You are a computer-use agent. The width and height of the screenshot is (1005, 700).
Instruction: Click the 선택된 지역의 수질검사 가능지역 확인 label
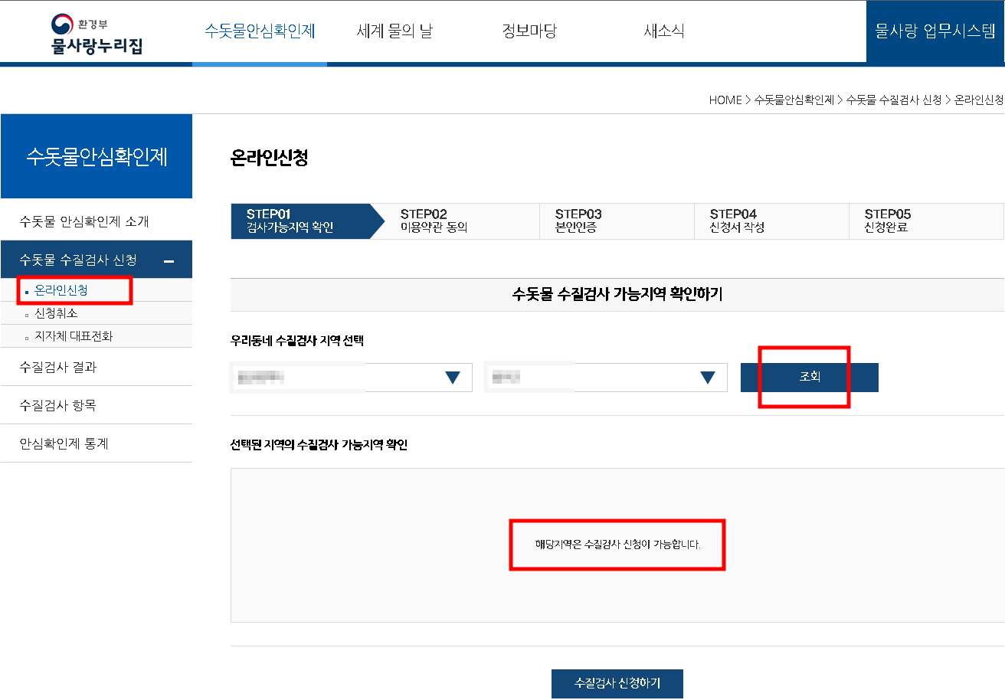pos(319,445)
